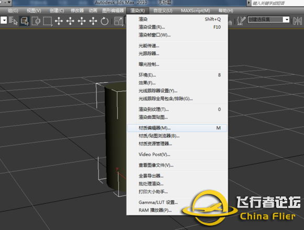Select the Rotate tool icon
Screen dimensions: 304x230
coord(104,21)
